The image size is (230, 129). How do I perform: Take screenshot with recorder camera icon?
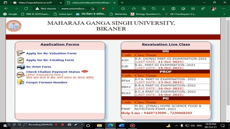coord(69,125)
